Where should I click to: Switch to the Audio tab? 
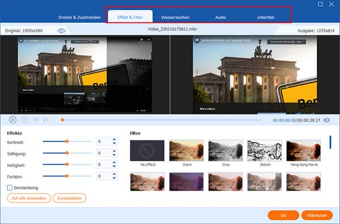(x=220, y=18)
